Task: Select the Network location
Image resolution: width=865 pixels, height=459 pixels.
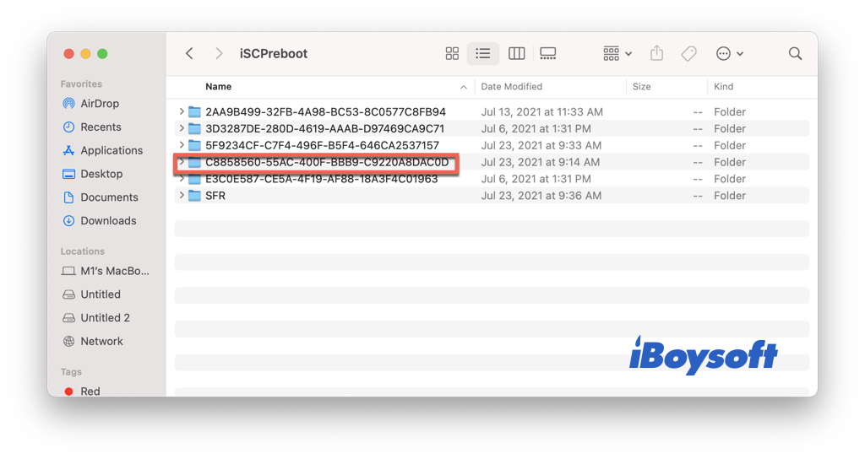Action: [101, 342]
